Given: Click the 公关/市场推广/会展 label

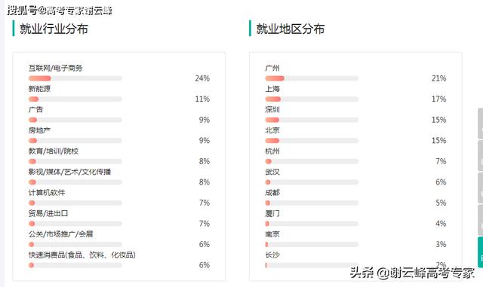Looking at the screenshot, I should point(60,234).
